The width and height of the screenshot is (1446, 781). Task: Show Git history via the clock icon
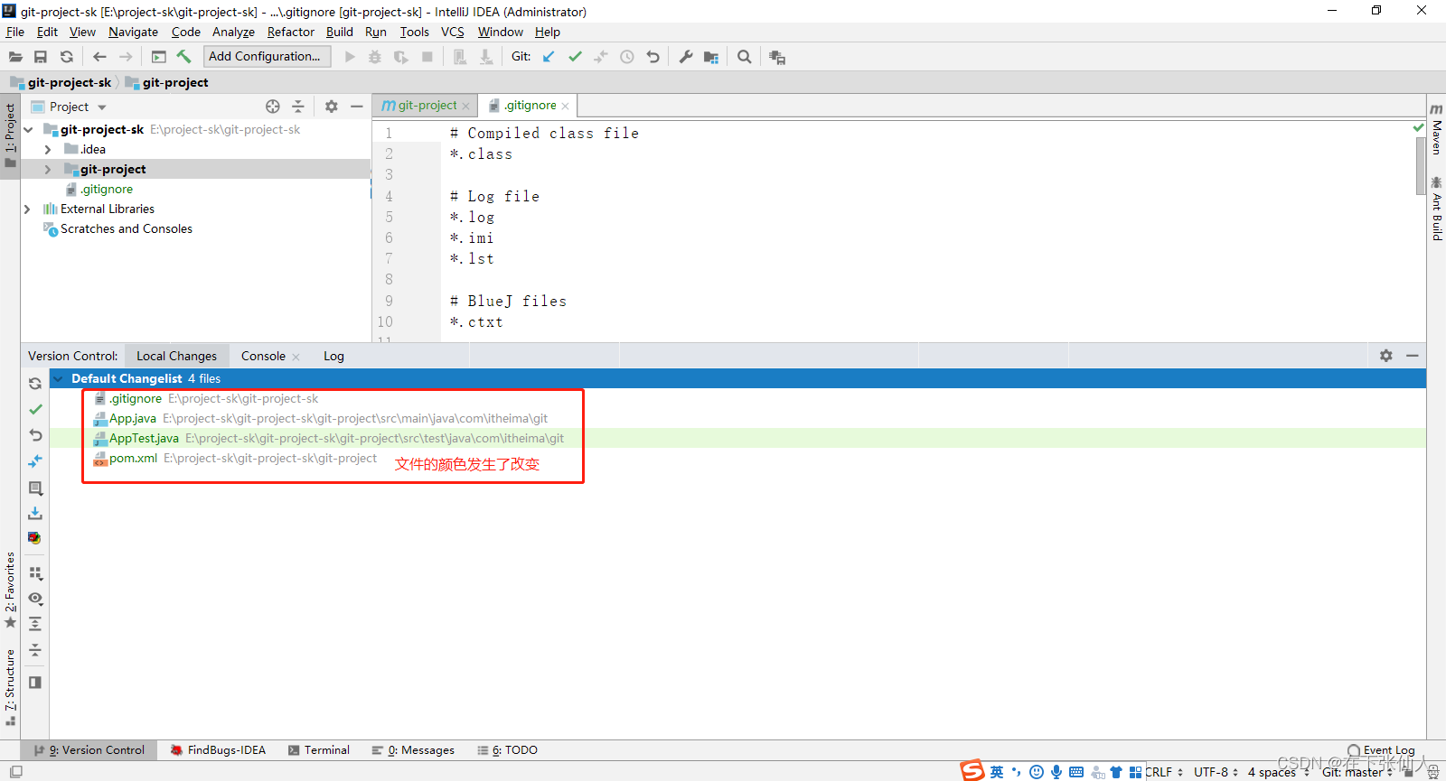click(627, 57)
